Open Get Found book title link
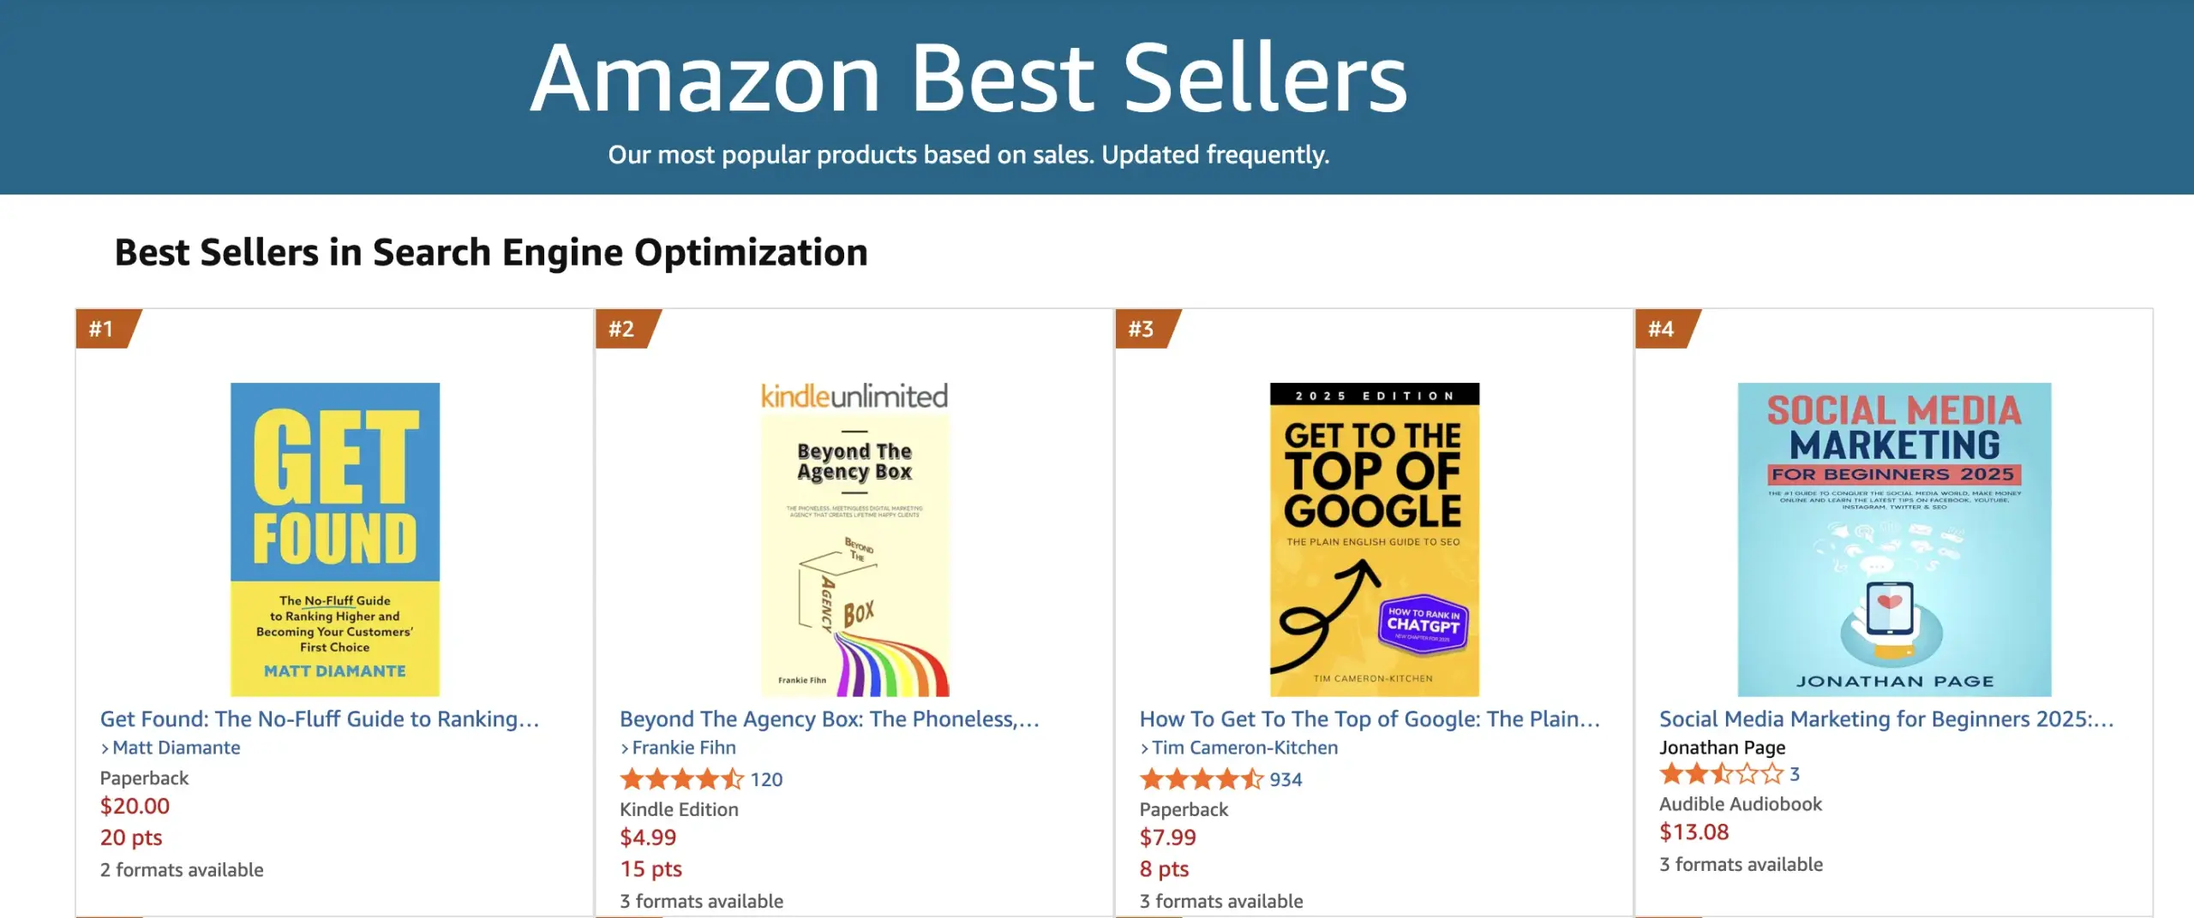Viewport: 2194px width, 918px height. (319, 719)
